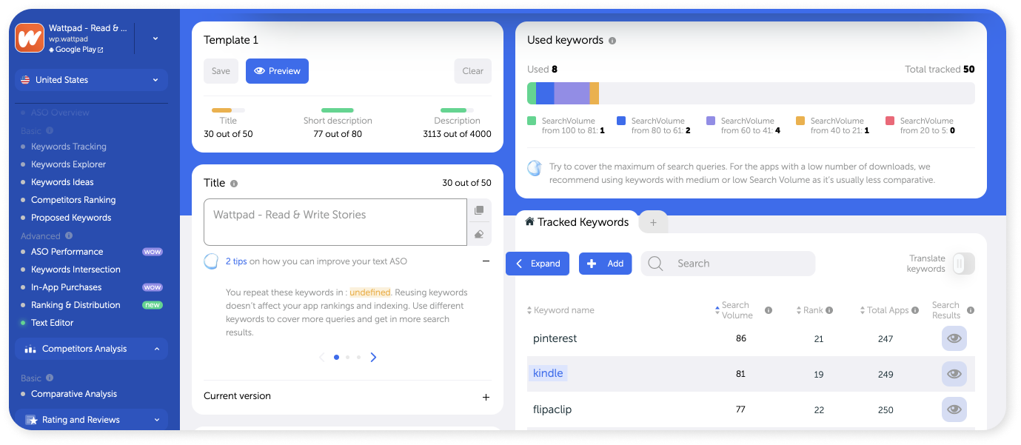Viewport: 1021px width, 445px height.
Task: Click into the Title text field
Action: [335, 222]
